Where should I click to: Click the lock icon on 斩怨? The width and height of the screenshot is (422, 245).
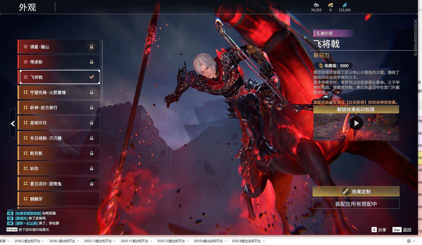tap(92, 168)
